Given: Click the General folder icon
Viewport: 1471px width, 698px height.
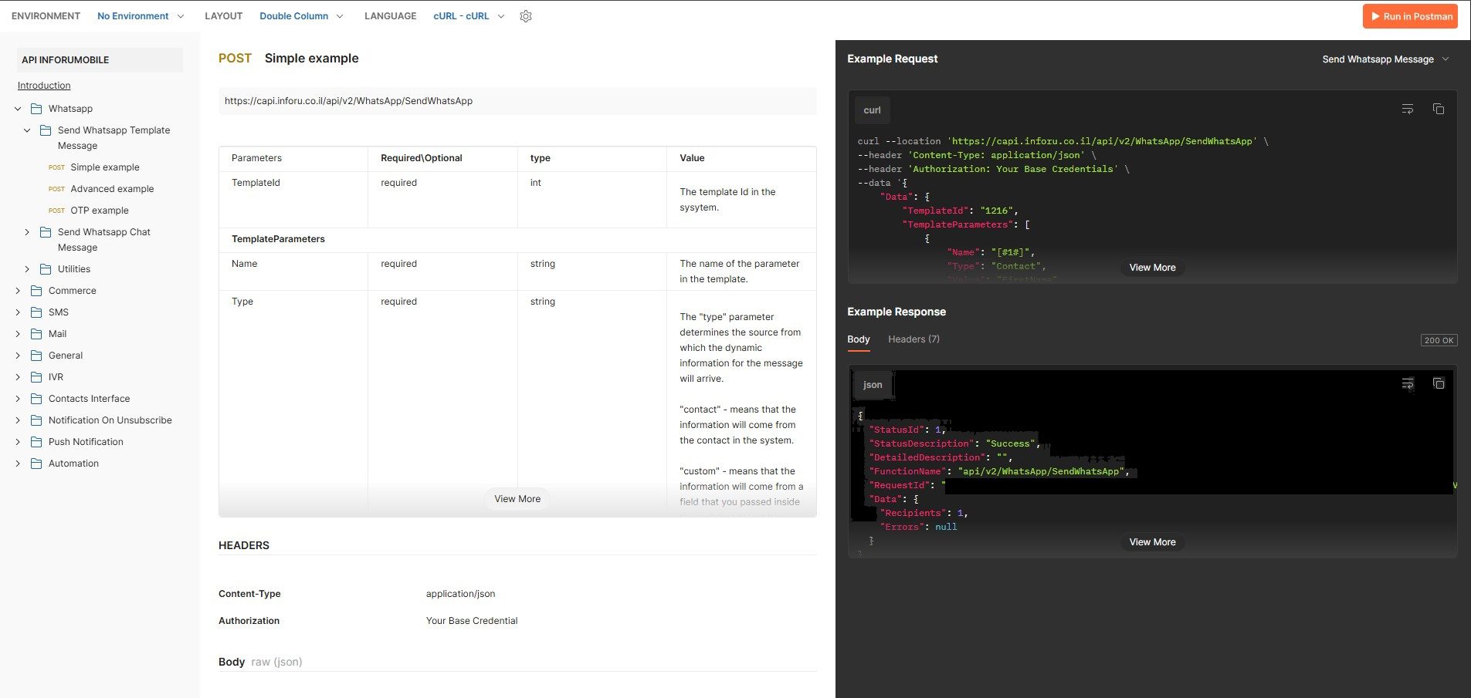Looking at the screenshot, I should click(36, 356).
